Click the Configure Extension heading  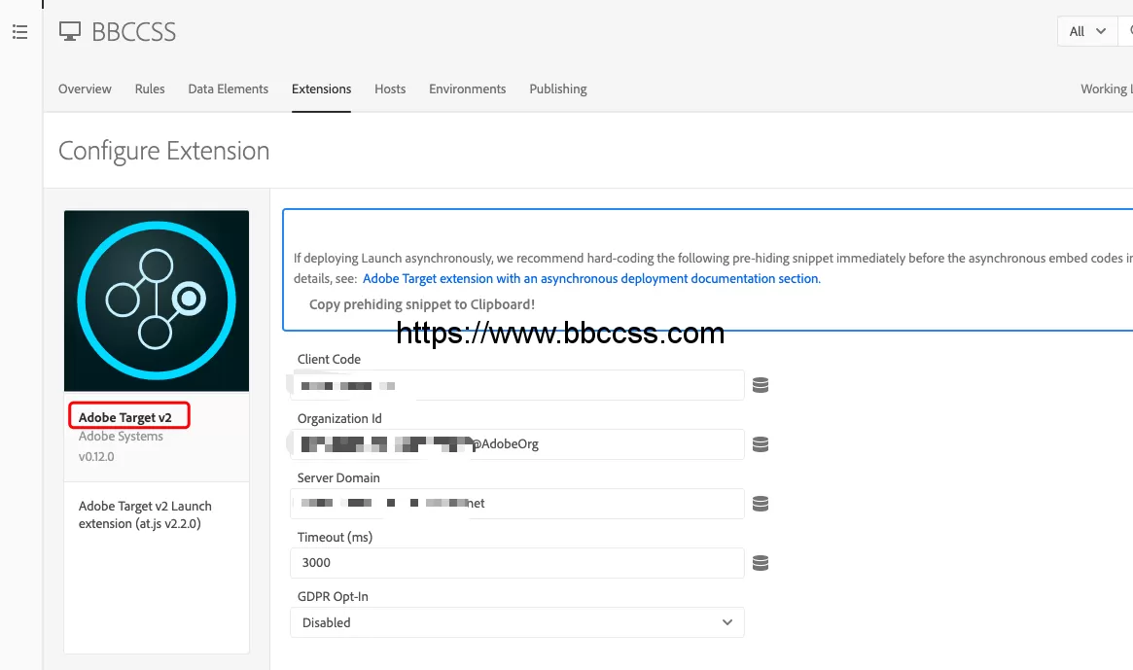coord(164,151)
